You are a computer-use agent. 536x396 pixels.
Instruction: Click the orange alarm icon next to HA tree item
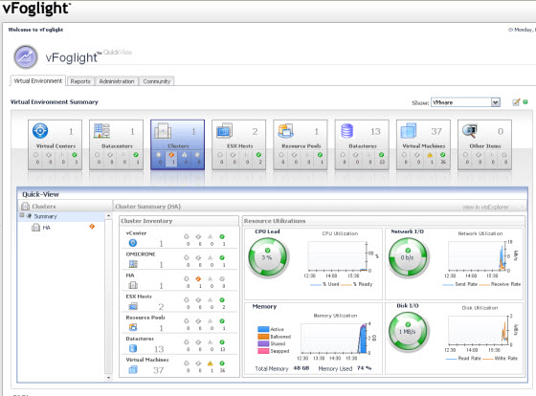click(92, 227)
